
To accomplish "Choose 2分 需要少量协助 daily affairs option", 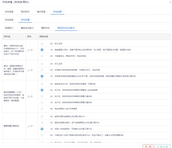I will point(42,96).
